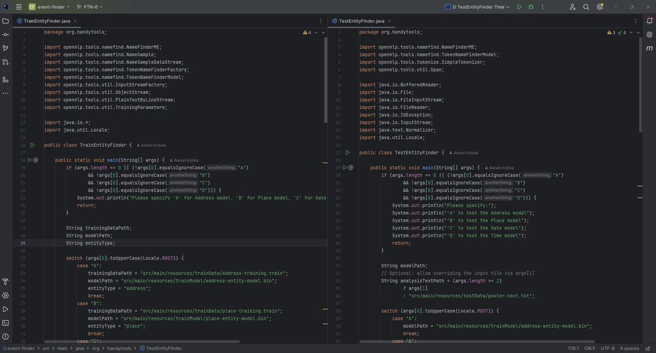Toggle the Commit tool window
The image size is (656, 353).
pyautogui.click(x=7, y=35)
